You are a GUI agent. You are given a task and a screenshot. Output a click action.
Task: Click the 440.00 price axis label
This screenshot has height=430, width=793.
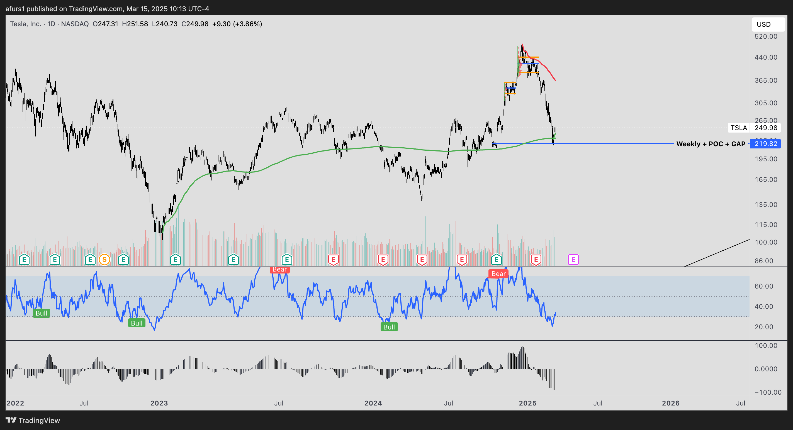tap(766, 57)
